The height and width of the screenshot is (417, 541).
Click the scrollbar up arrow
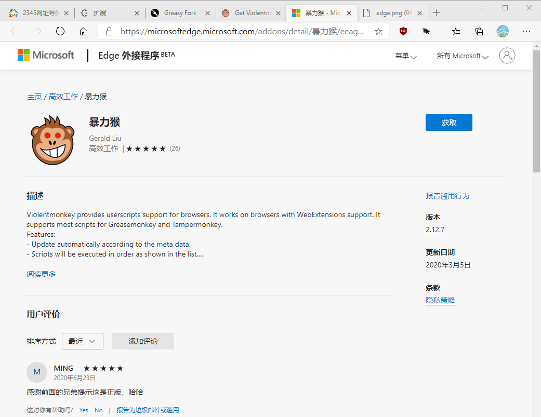tap(536, 46)
